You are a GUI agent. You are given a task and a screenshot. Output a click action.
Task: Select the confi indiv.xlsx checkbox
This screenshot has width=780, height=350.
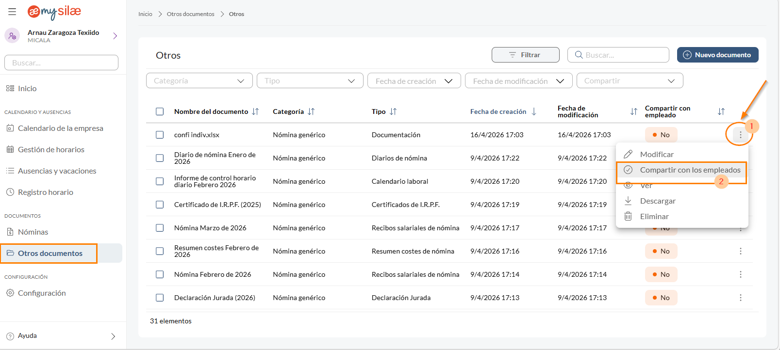pos(160,135)
